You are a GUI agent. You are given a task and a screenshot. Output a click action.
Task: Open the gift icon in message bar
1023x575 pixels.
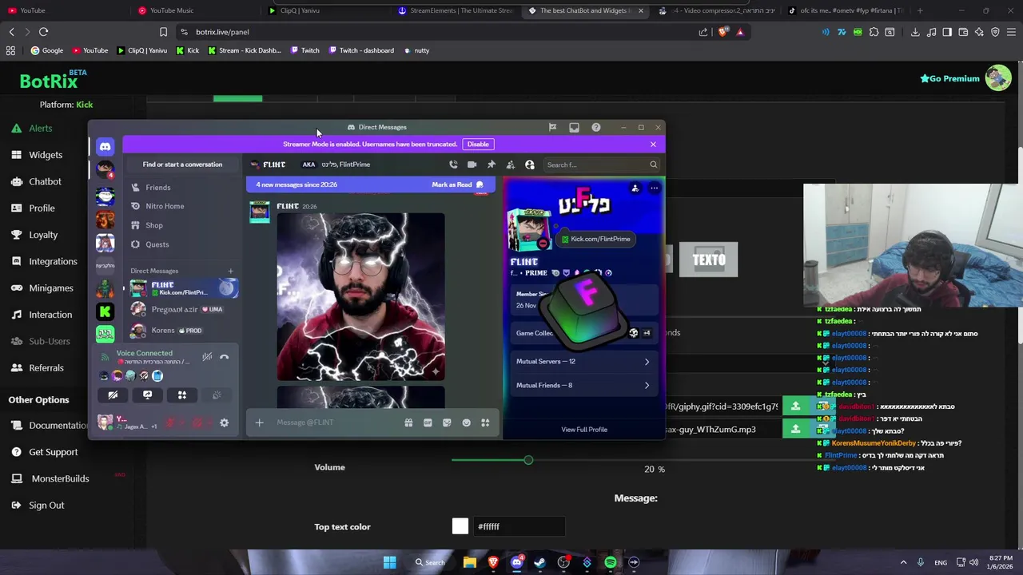point(408,422)
